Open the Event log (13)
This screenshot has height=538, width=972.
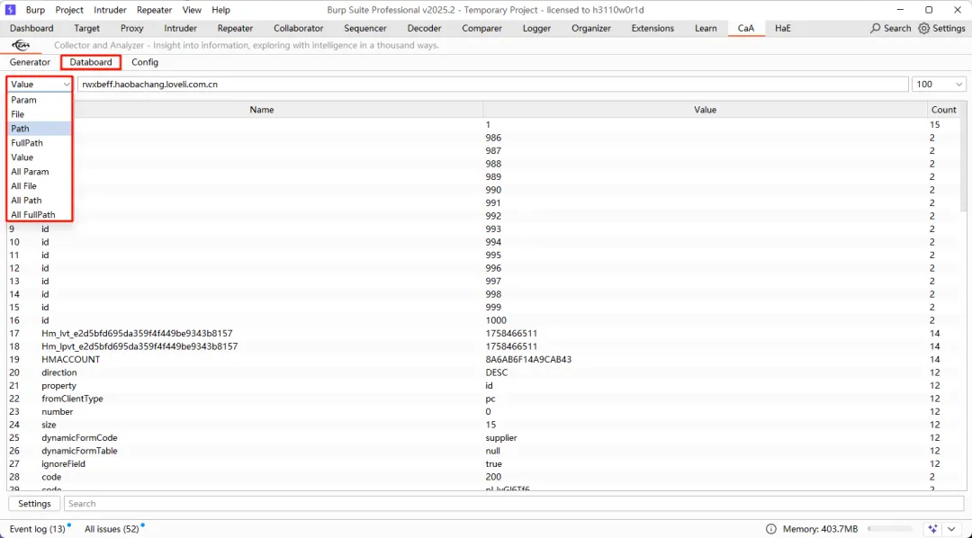pos(37,529)
